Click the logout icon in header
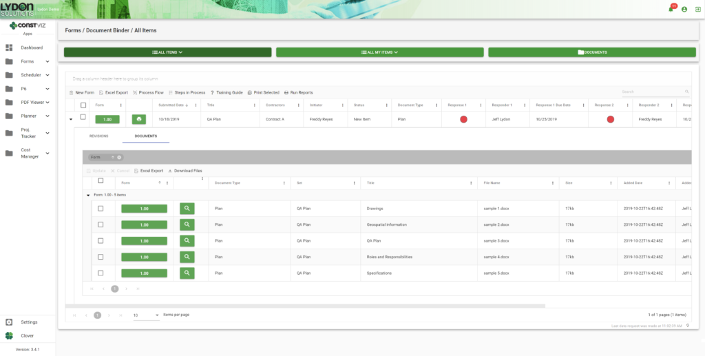 697,9
